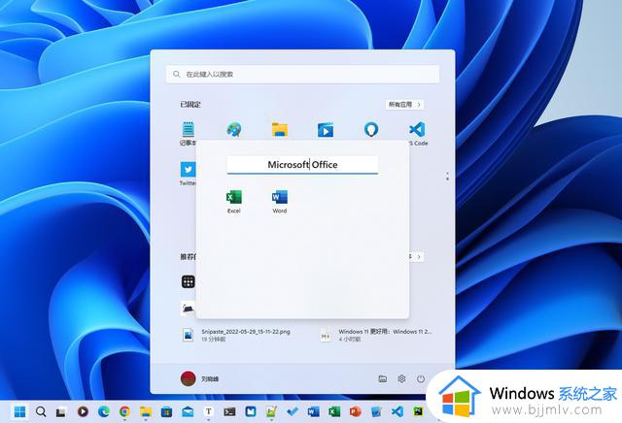622x423 pixels.
Task: Open Microsoft To Do checkmark on taskbar
Action: [293, 412]
